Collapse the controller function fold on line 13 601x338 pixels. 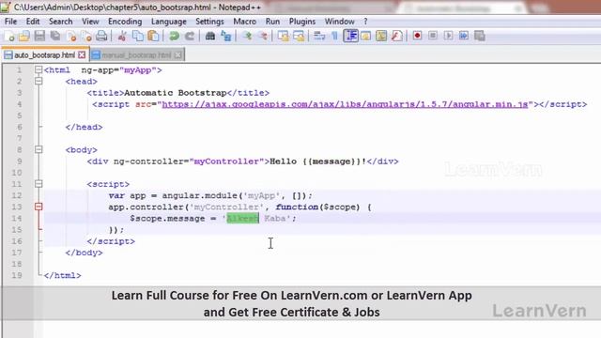tap(39, 207)
